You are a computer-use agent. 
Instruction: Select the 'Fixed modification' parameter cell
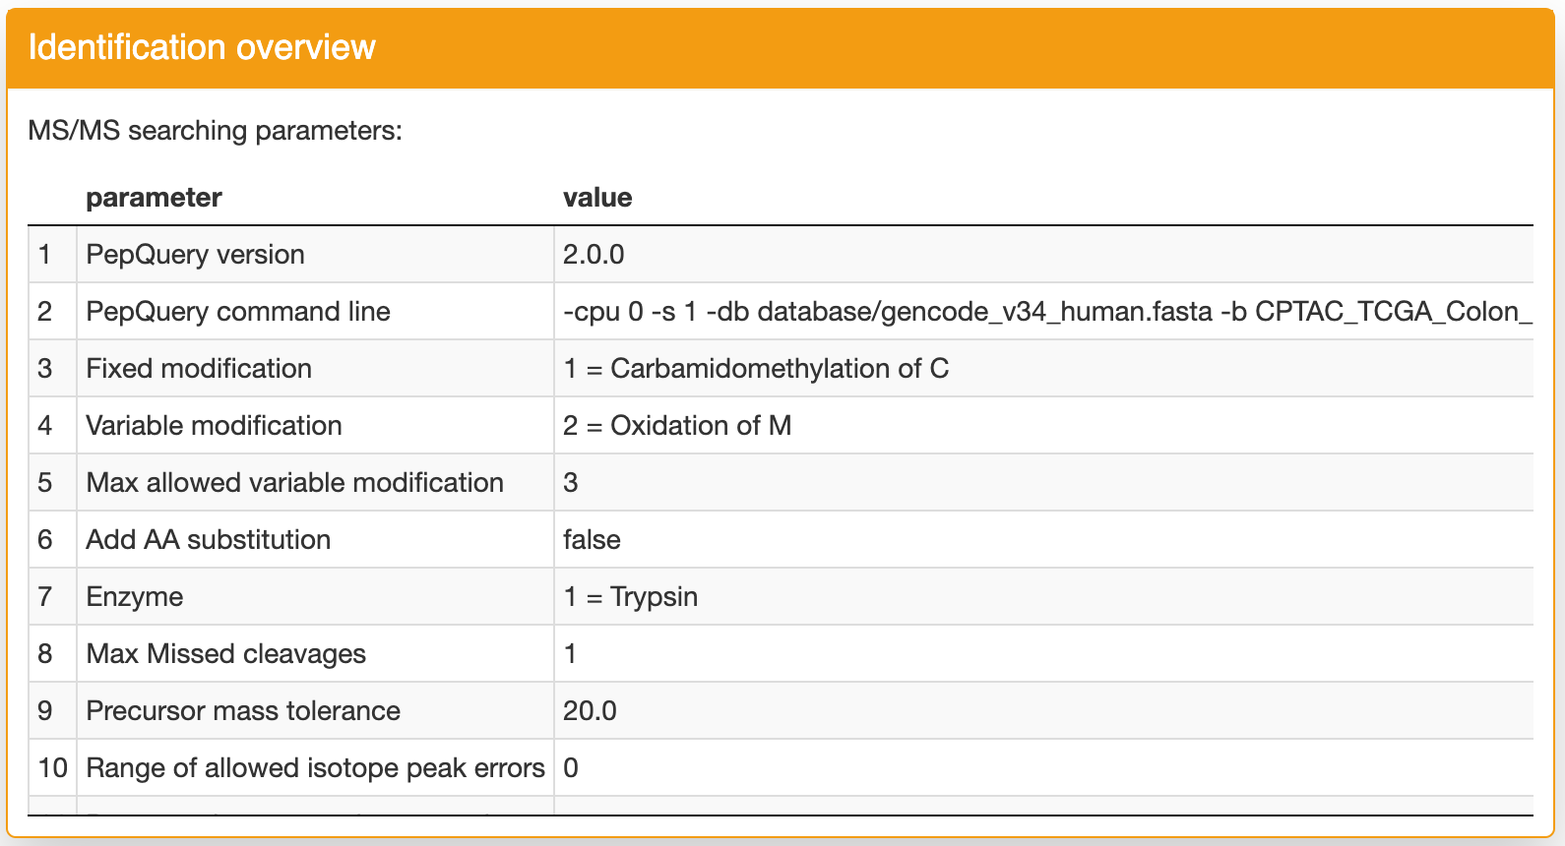click(315, 369)
